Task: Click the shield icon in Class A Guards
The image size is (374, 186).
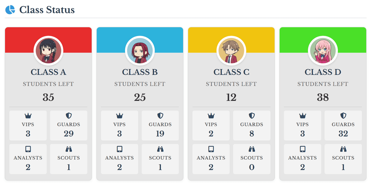Action: pyautogui.click(x=69, y=116)
